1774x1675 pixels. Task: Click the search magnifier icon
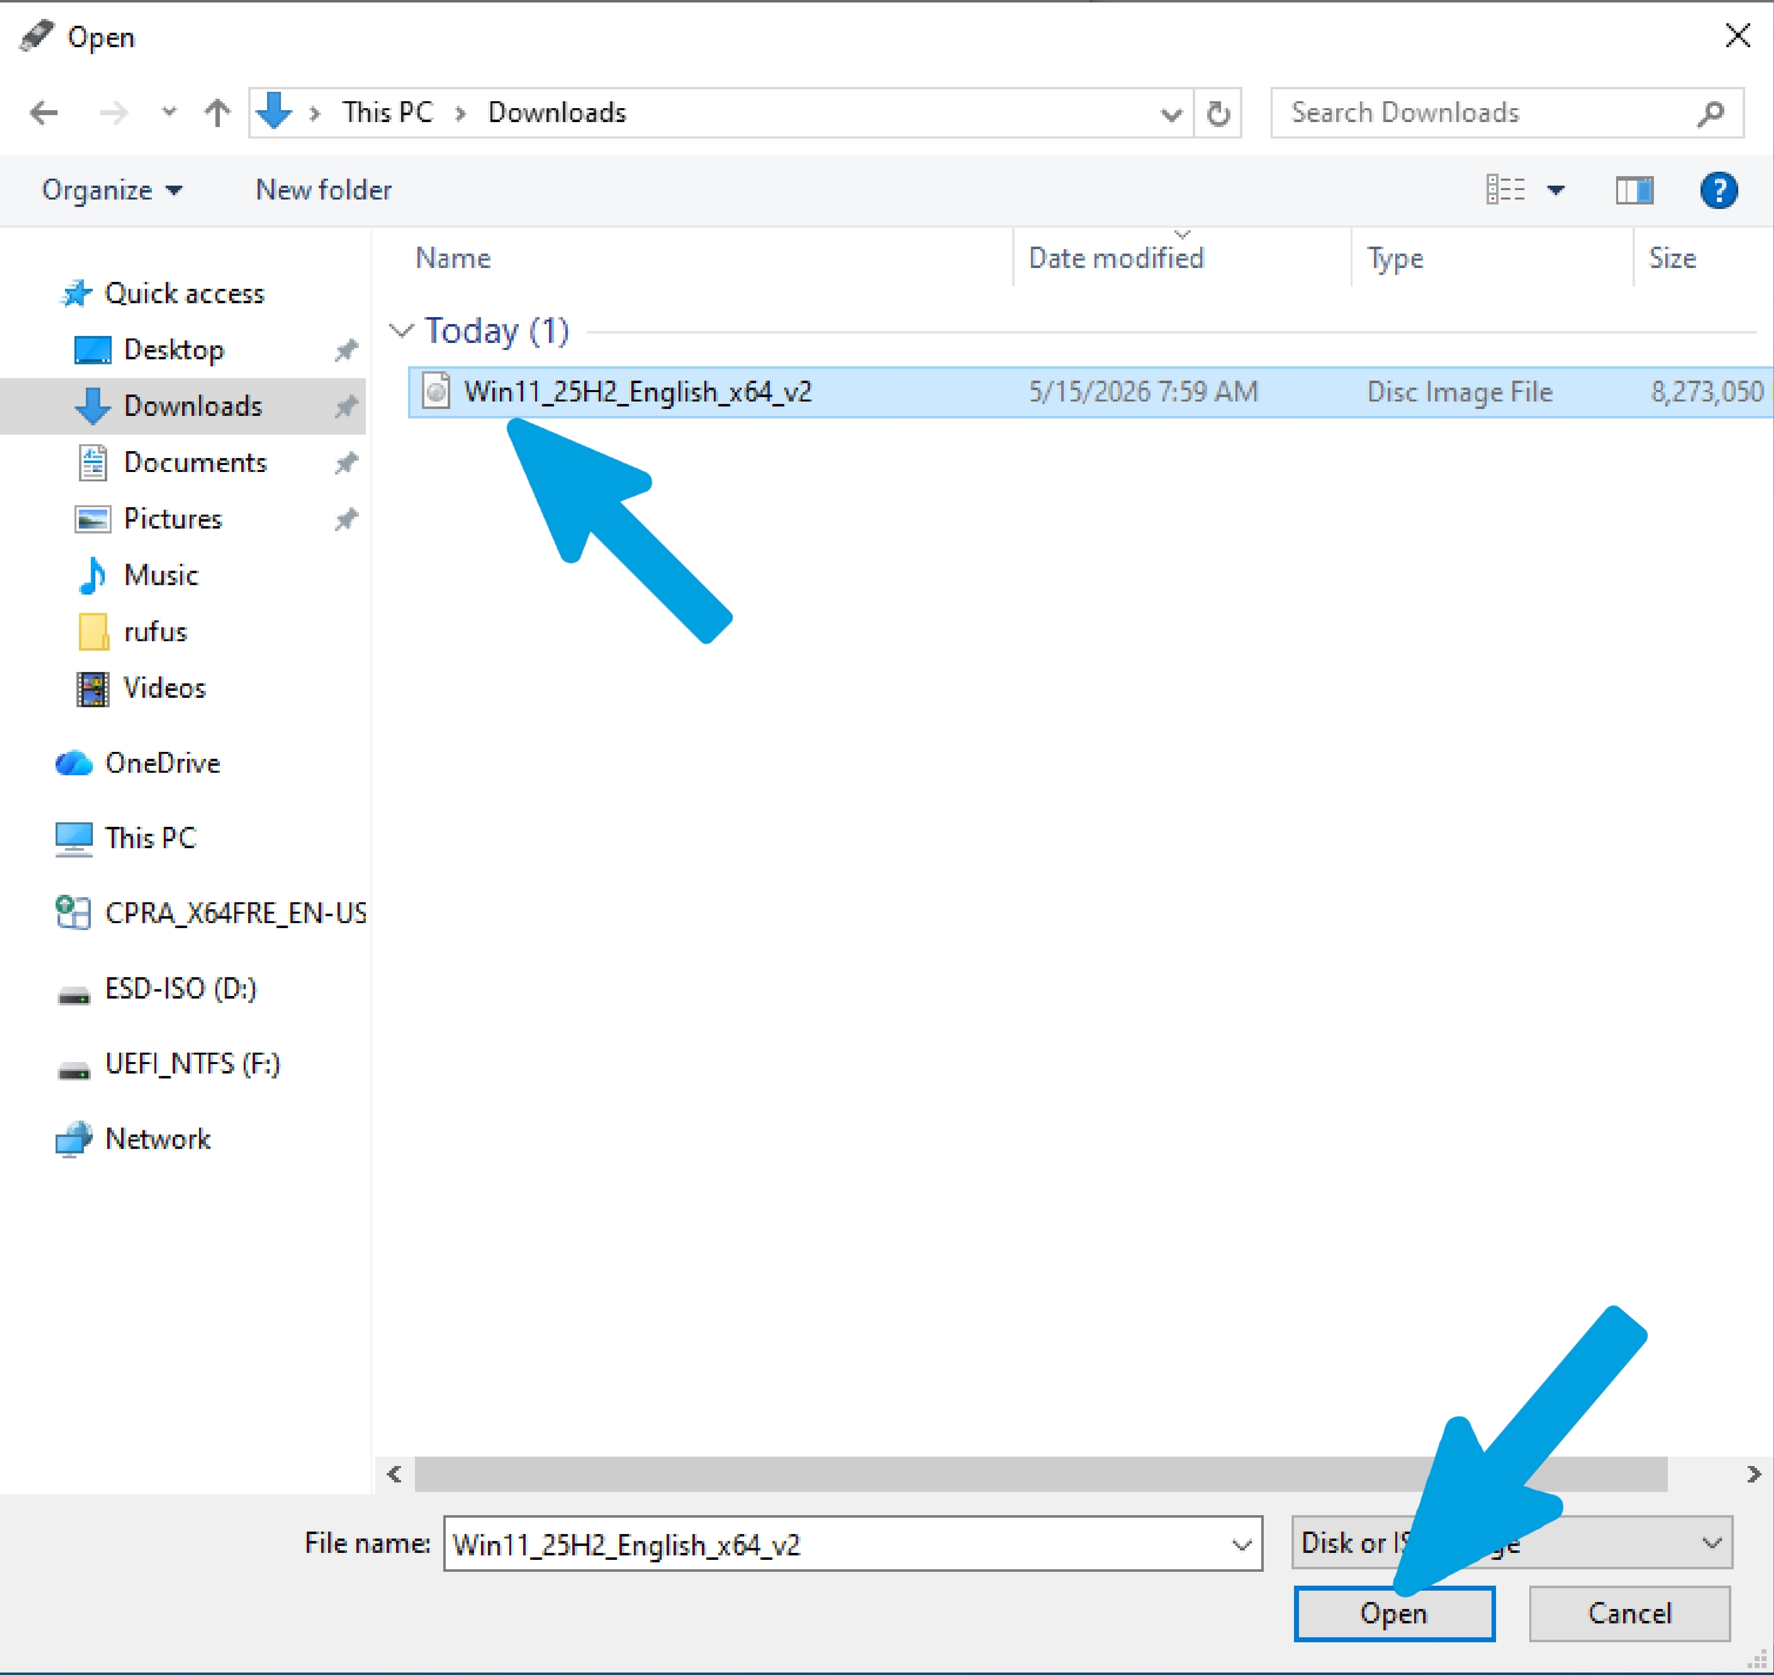[1709, 113]
